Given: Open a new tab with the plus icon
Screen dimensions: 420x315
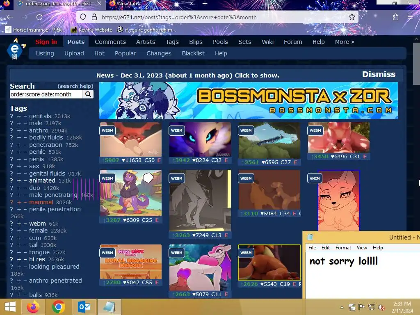Looking at the screenshot, I should point(205,4).
